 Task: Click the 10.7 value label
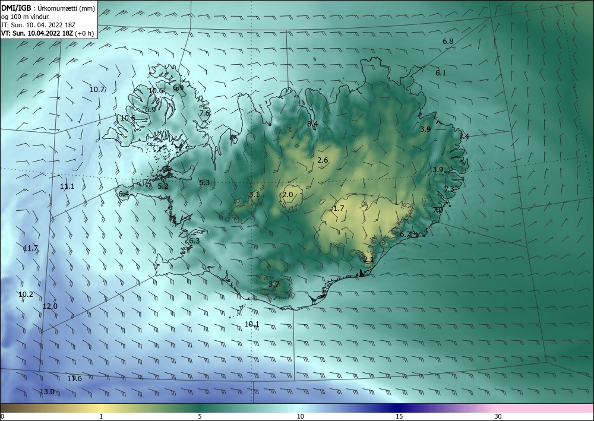[97, 90]
